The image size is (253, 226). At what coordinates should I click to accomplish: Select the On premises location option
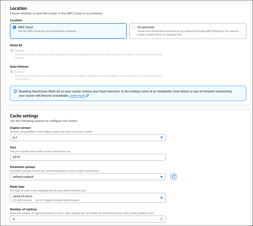click(x=134, y=27)
